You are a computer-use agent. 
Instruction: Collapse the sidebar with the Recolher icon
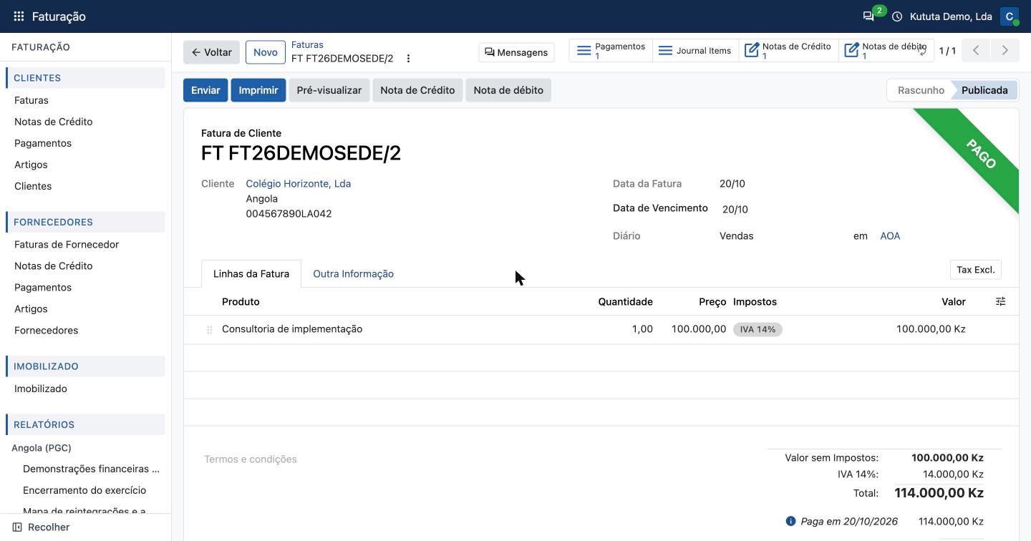pyautogui.click(x=17, y=527)
